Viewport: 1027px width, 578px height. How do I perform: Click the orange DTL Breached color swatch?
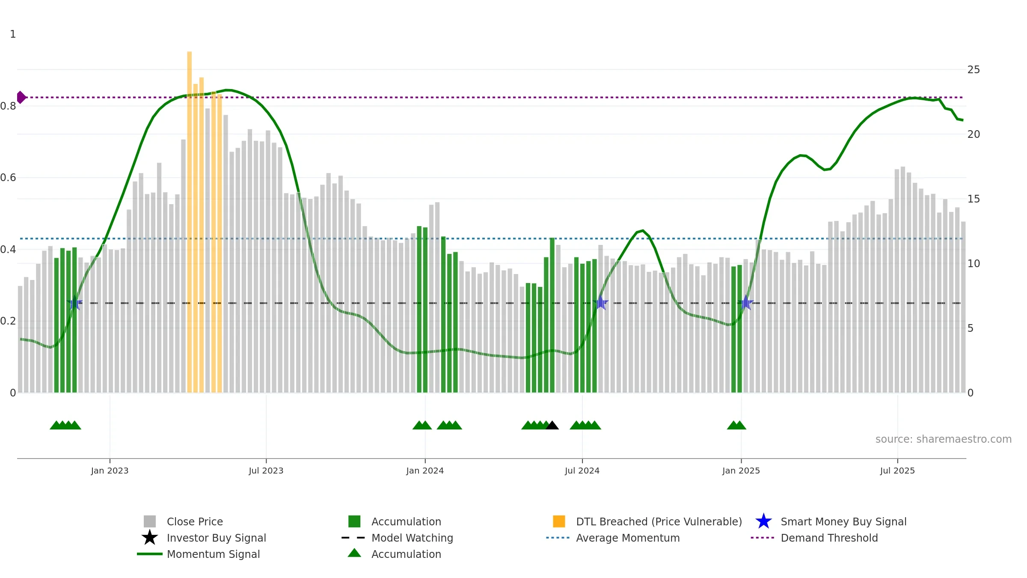[x=559, y=521]
